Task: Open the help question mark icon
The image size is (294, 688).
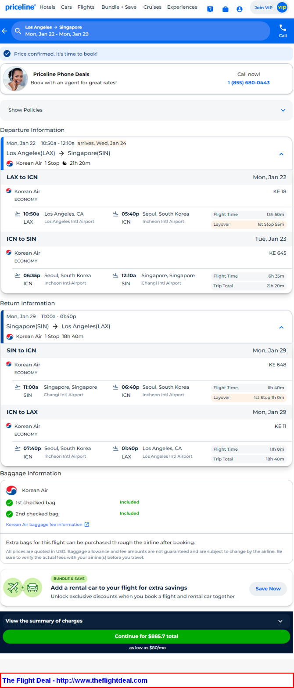Action: [210, 9]
